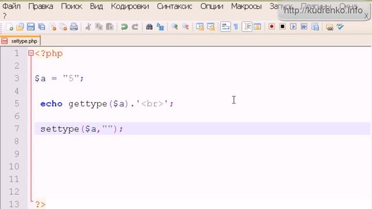Click line number 3 in the margin

coord(16,78)
